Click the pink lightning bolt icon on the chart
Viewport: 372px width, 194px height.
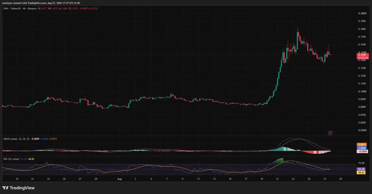330,133
